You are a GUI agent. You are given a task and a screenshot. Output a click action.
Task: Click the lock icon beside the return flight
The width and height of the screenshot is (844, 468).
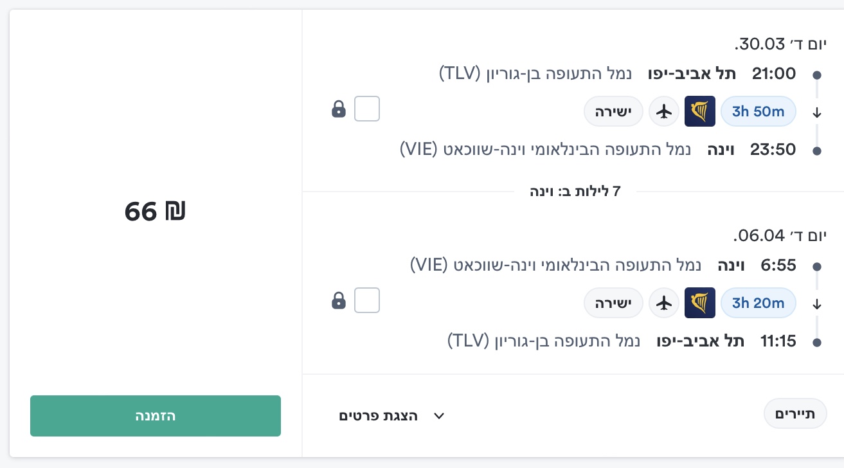[x=338, y=300]
